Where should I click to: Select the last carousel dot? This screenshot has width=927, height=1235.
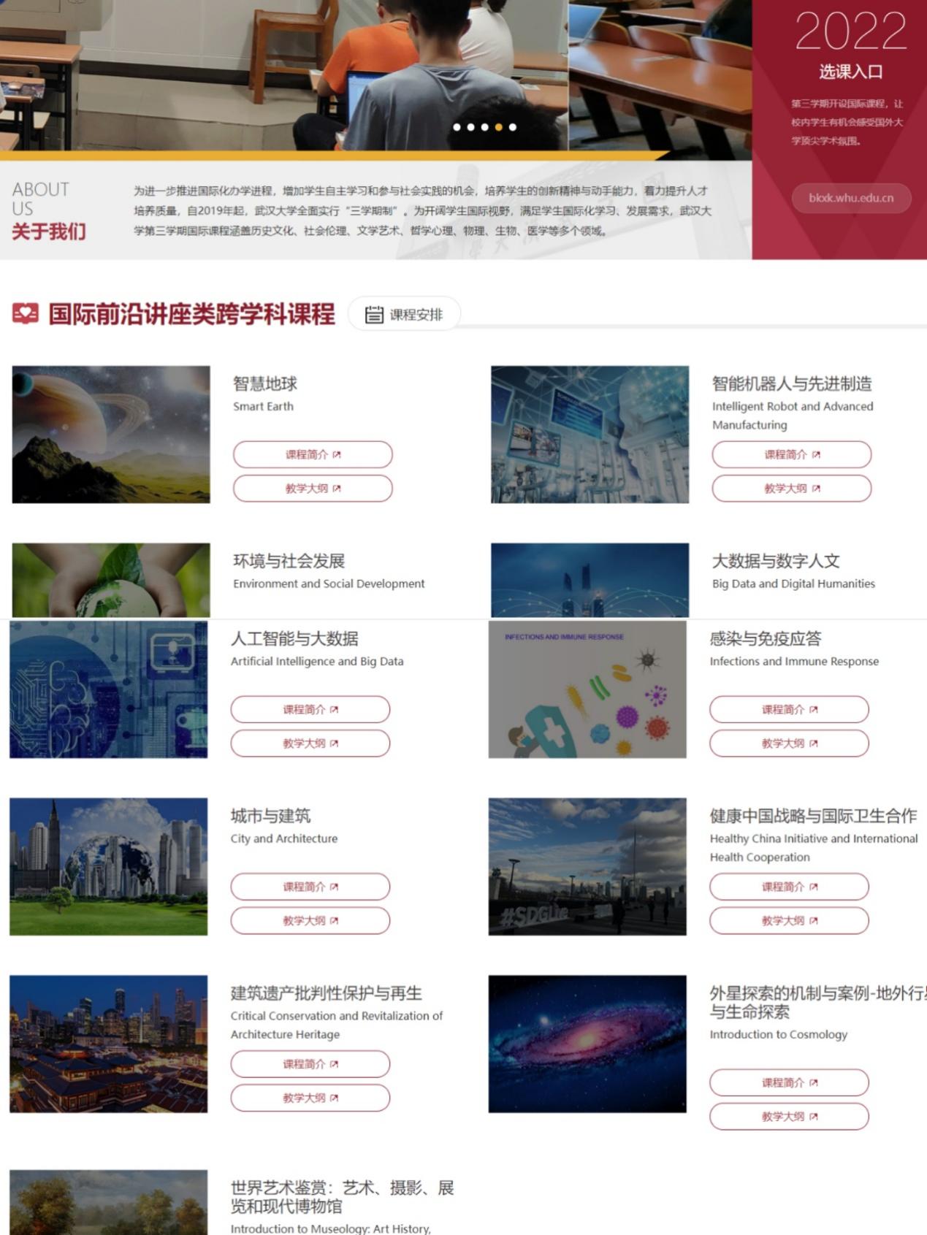[513, 127]
